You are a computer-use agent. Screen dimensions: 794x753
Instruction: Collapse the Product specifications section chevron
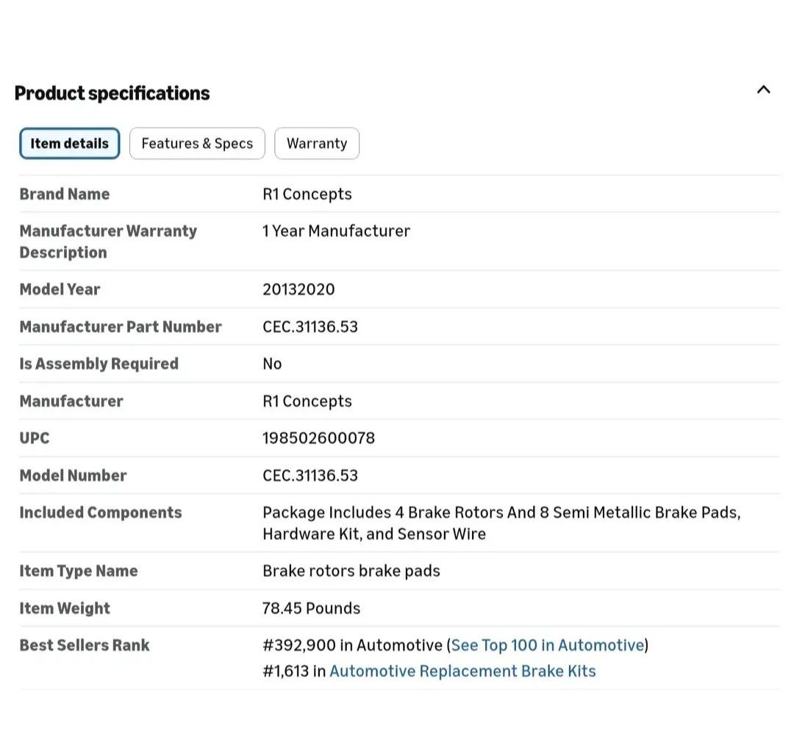tap(763, 90)
